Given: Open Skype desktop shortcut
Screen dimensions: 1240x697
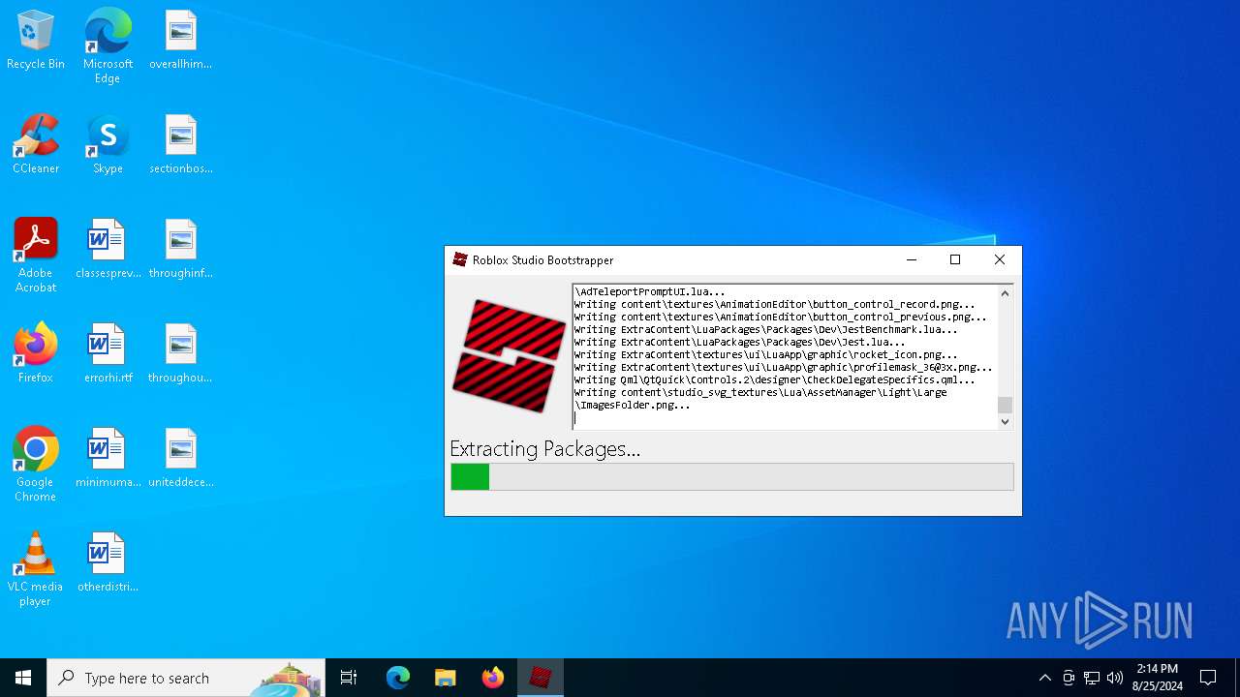Looking at the screenshot, I should point(108,144).
